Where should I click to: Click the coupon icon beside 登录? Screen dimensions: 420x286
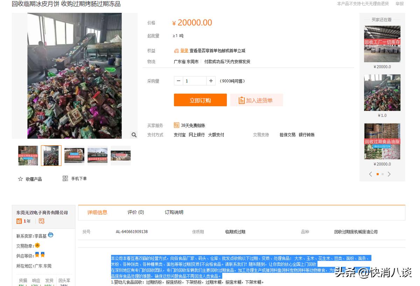[x=176, y=51]
